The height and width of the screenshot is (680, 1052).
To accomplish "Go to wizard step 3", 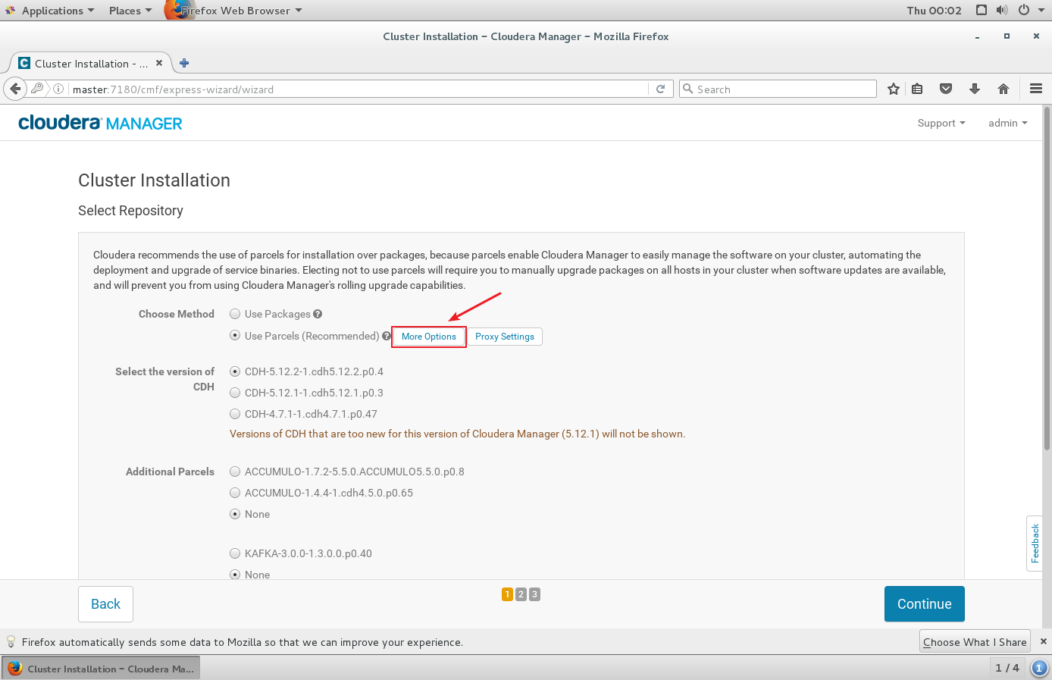I will [x=534, y=594].
